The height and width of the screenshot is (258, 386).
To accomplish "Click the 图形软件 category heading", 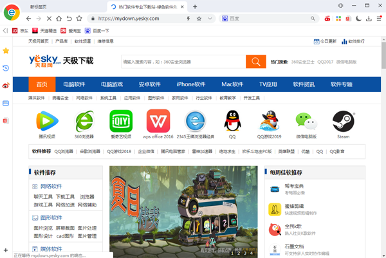I will click(x=51, y=217).
